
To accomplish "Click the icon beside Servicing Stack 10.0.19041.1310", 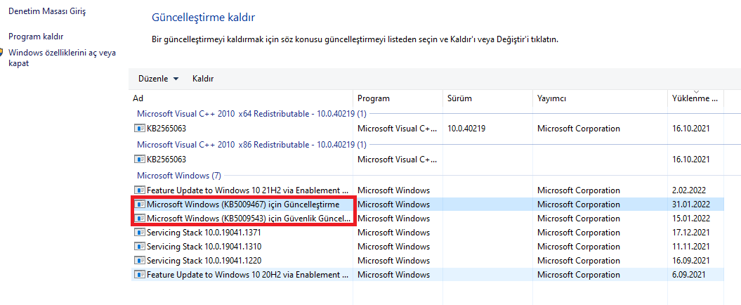I will pos(139,247).
